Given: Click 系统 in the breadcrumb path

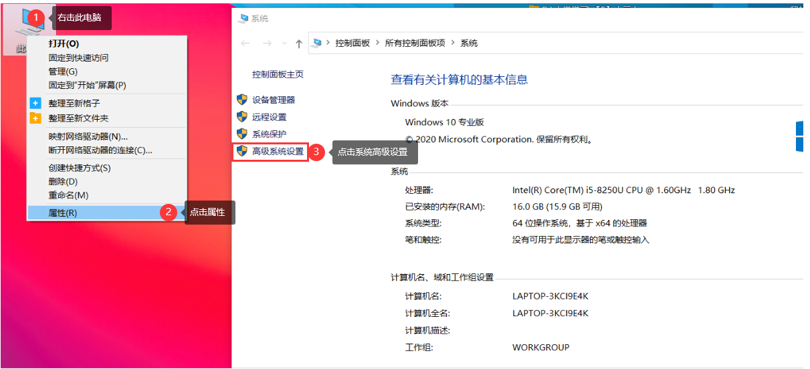Looking at the screenshot, I should 469,43.
